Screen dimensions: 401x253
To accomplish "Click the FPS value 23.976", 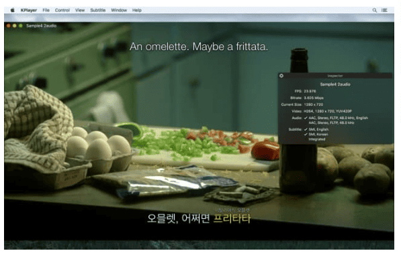I will pos(310,91).
